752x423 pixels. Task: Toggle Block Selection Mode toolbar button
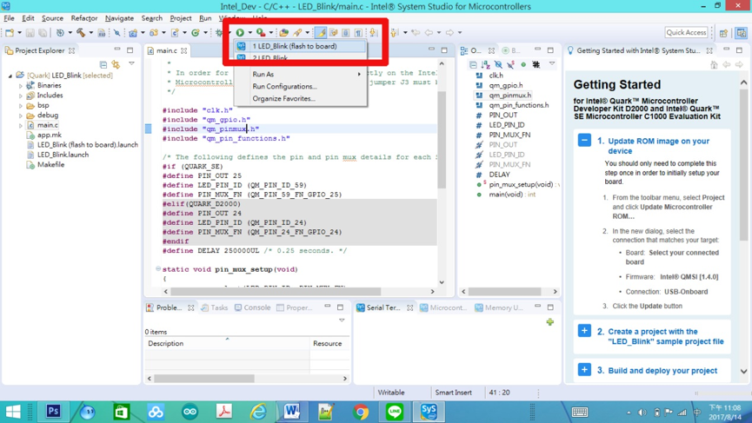tap(346, 33)
